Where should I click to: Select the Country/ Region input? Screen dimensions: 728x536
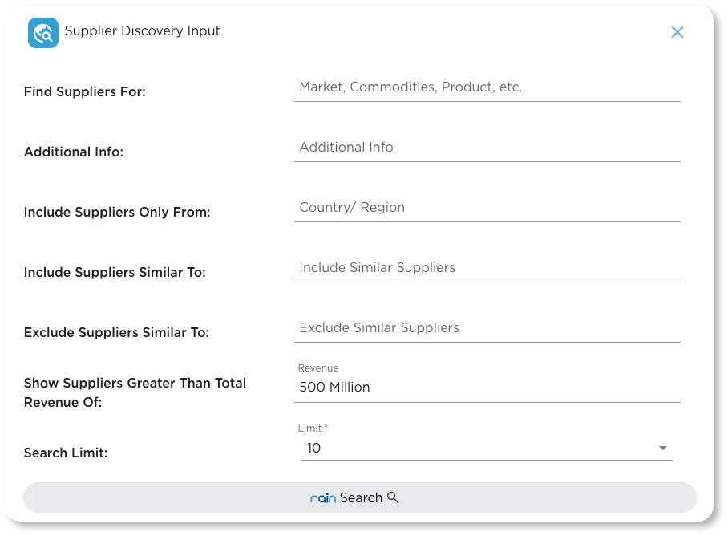tap(487, 208)
